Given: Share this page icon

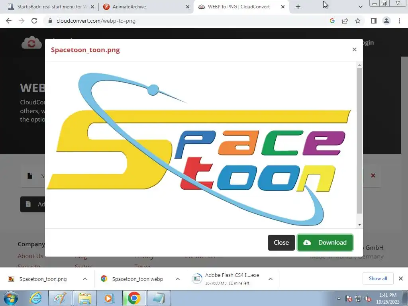Looking at the screenshot, I should click(x=345, y=21).
